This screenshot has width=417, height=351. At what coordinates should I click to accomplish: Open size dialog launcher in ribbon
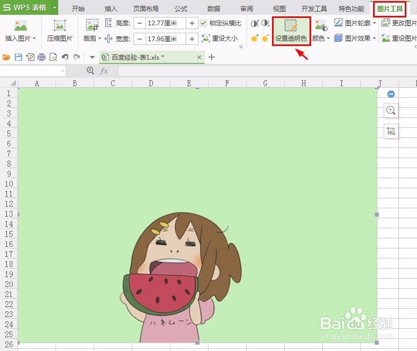241,47
